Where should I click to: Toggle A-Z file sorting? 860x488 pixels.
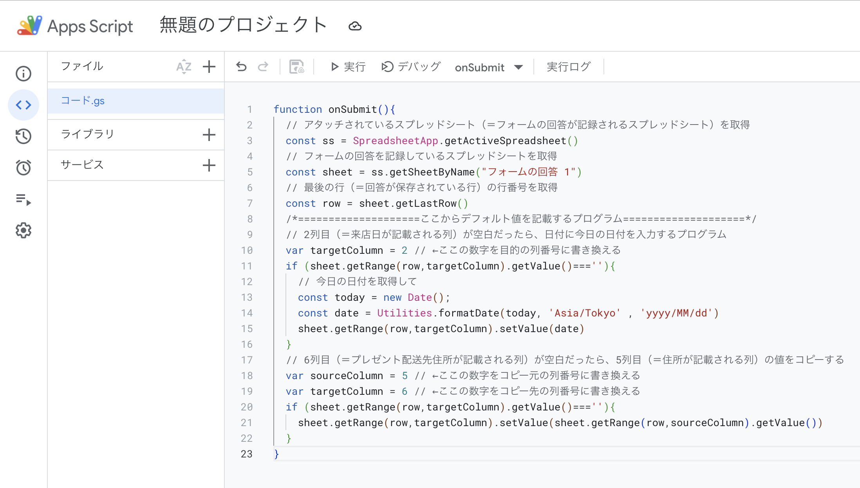183,67
